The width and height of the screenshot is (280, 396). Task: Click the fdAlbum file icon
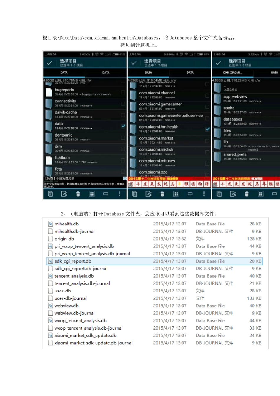point(49,160)
